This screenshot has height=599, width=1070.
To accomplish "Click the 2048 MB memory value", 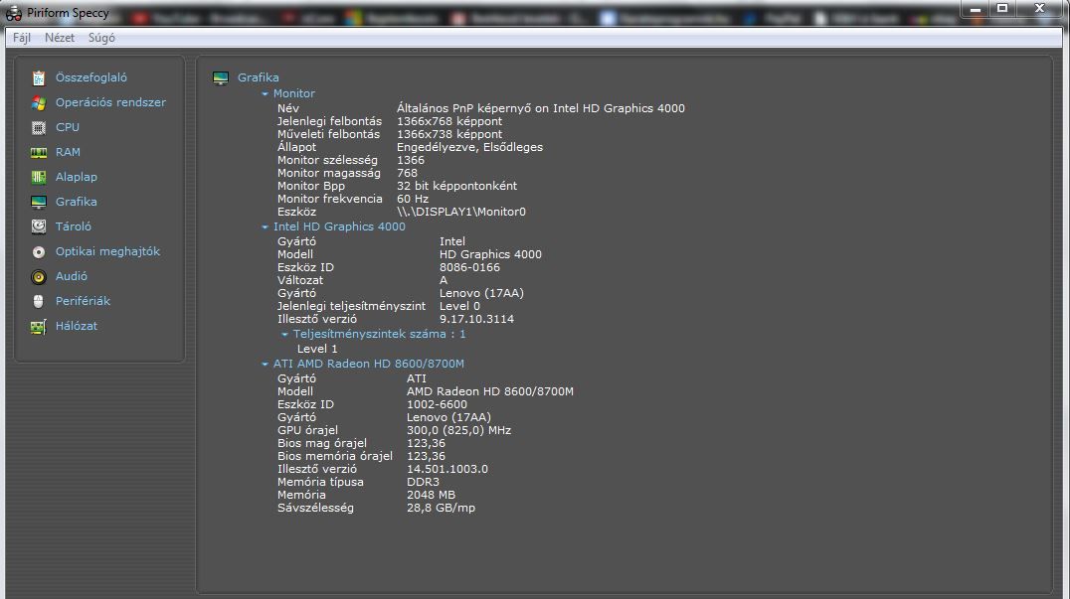I will coord(431,495).
